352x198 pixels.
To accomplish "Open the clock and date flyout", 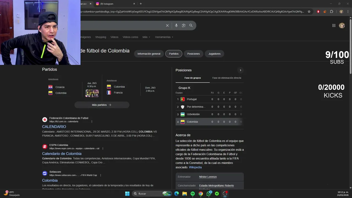I will pos(343,194).
